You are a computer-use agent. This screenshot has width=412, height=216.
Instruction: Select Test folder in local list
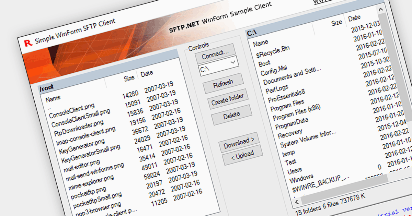click(290, 161)
